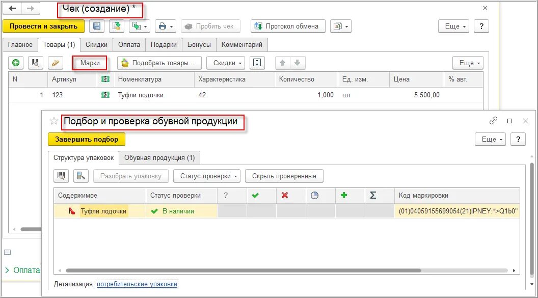Switch to the Главное tab
Image resolution: width=538 pixels, height=298 pixels.
pos(20,45)
